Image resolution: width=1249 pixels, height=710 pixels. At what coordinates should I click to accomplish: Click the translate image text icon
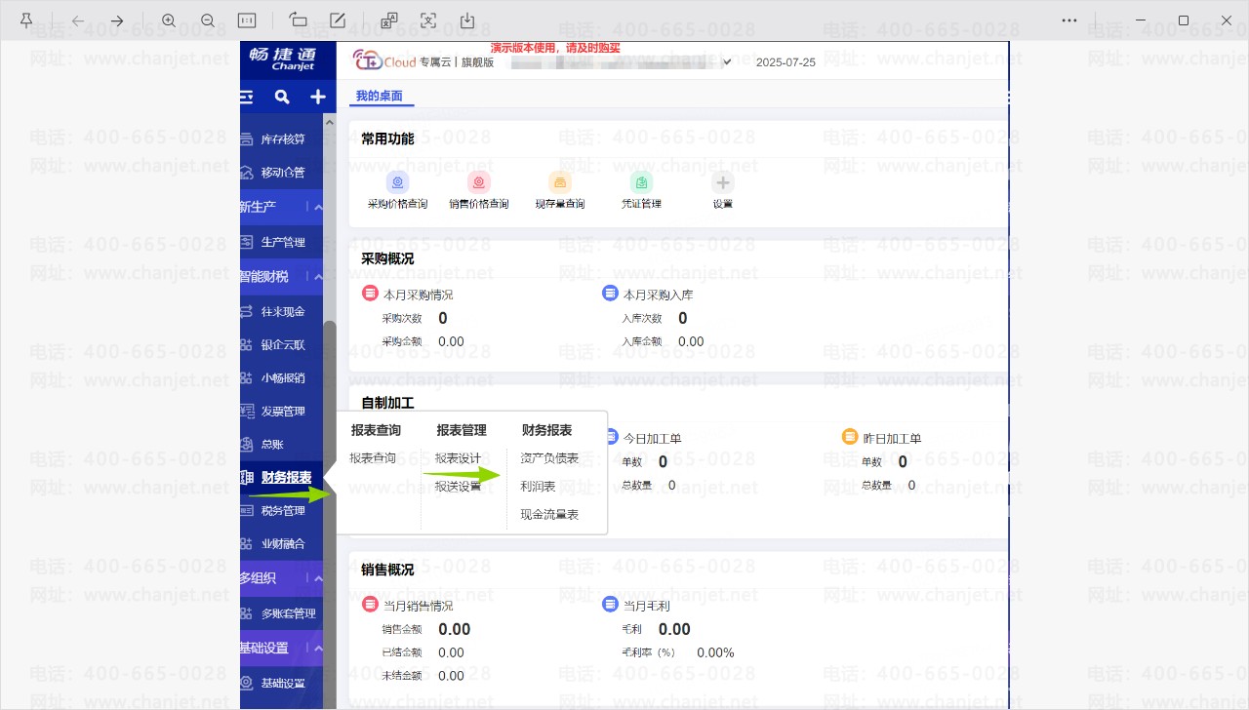(x=389, y=20)
